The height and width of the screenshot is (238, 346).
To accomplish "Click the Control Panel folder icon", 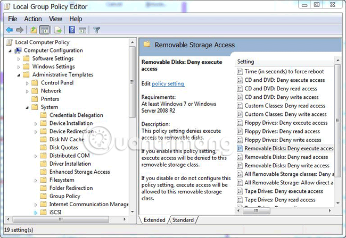I will click(35, 83).
